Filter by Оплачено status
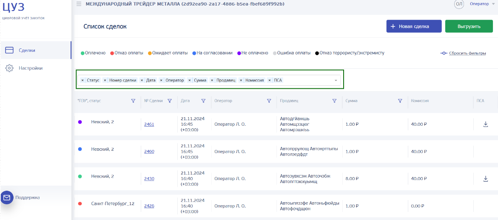Viewport: 498px width, 220px height. [93, 53]
